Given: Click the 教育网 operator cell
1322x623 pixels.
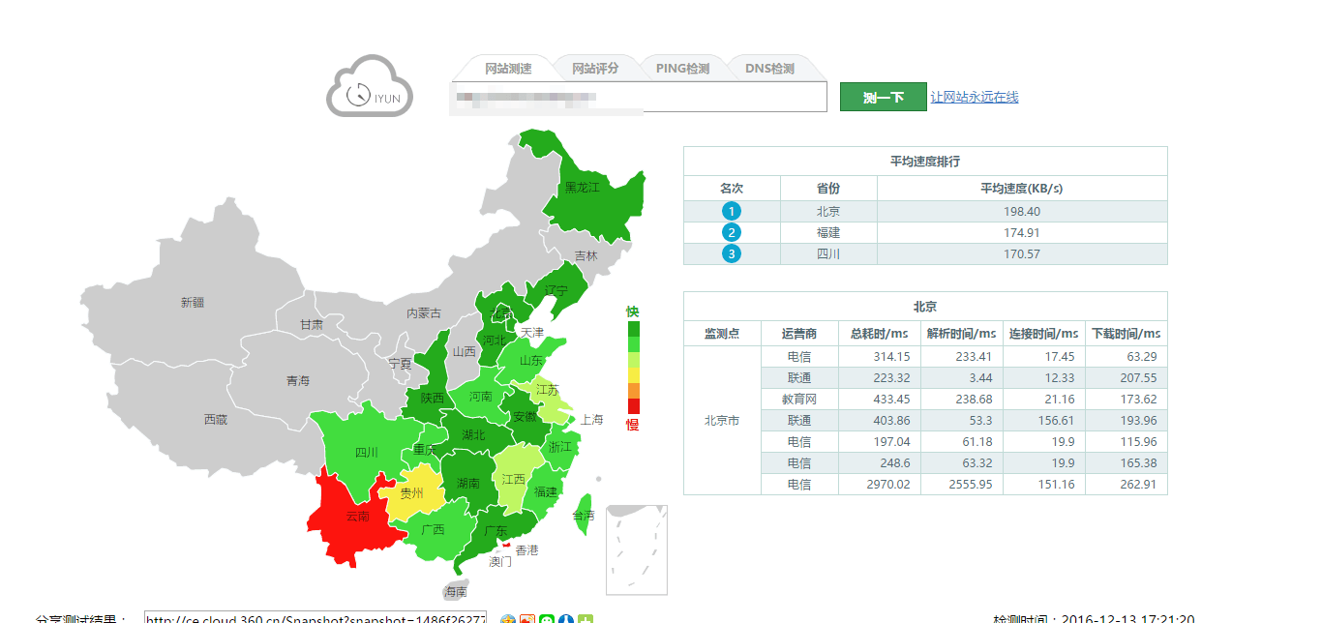Looking at the screenshot, I should point(799,399).
